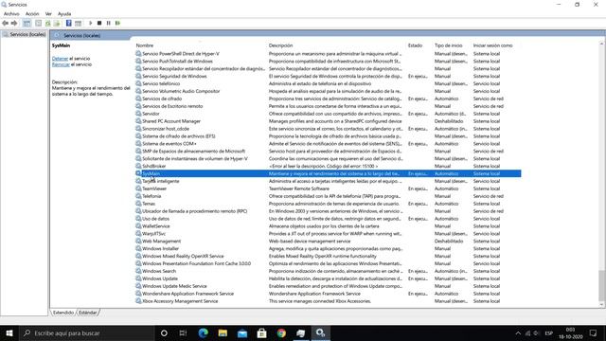606x341 pixels.
Task: Open File Explorer from the taskbar
Action: coord(223,332)
